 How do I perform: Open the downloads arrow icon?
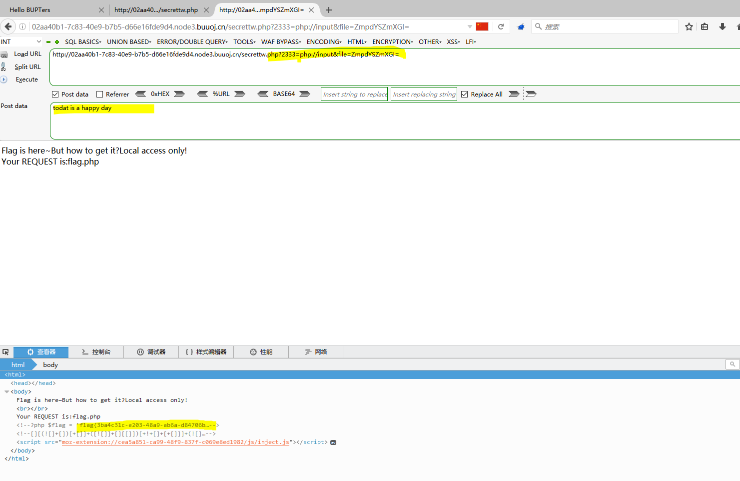click(722, 26)
